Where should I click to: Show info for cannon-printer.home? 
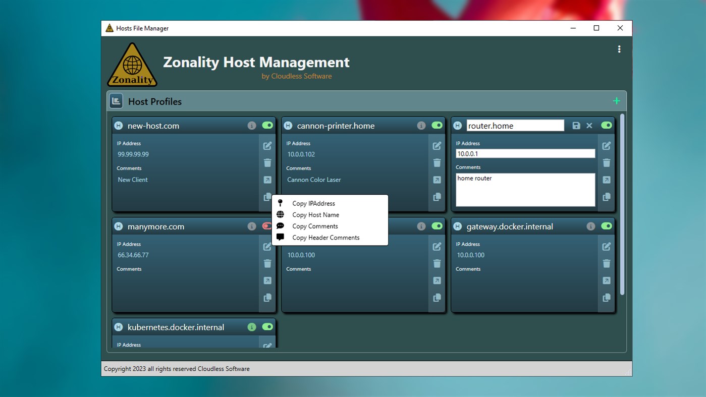421,125
